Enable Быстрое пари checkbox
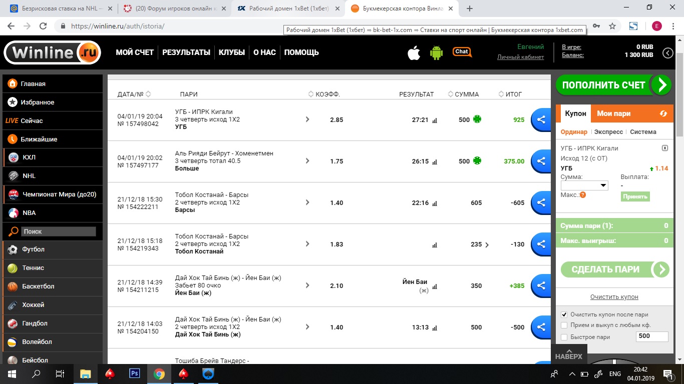Viewport: 684px width, 384px height. click(x=564, y=337)
